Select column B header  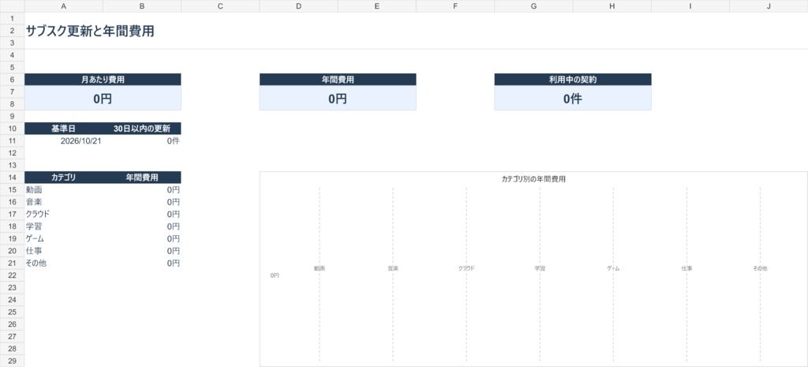pyautogui.click(x=142, y=6)
